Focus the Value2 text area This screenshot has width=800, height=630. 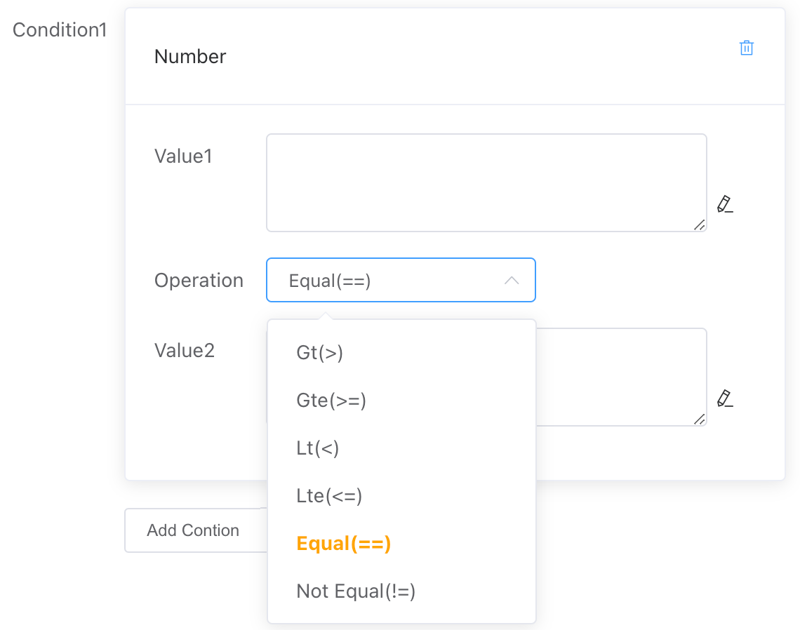pos(620,377)
